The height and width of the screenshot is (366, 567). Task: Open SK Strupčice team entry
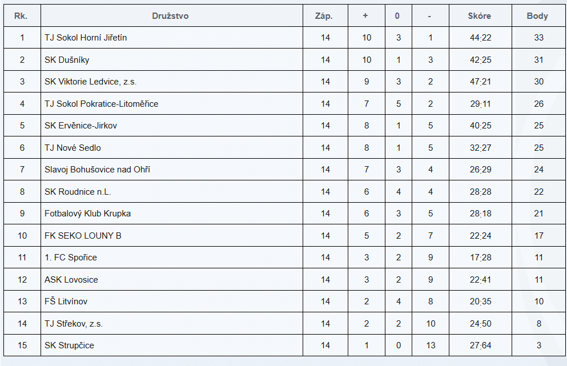[69, 345]
